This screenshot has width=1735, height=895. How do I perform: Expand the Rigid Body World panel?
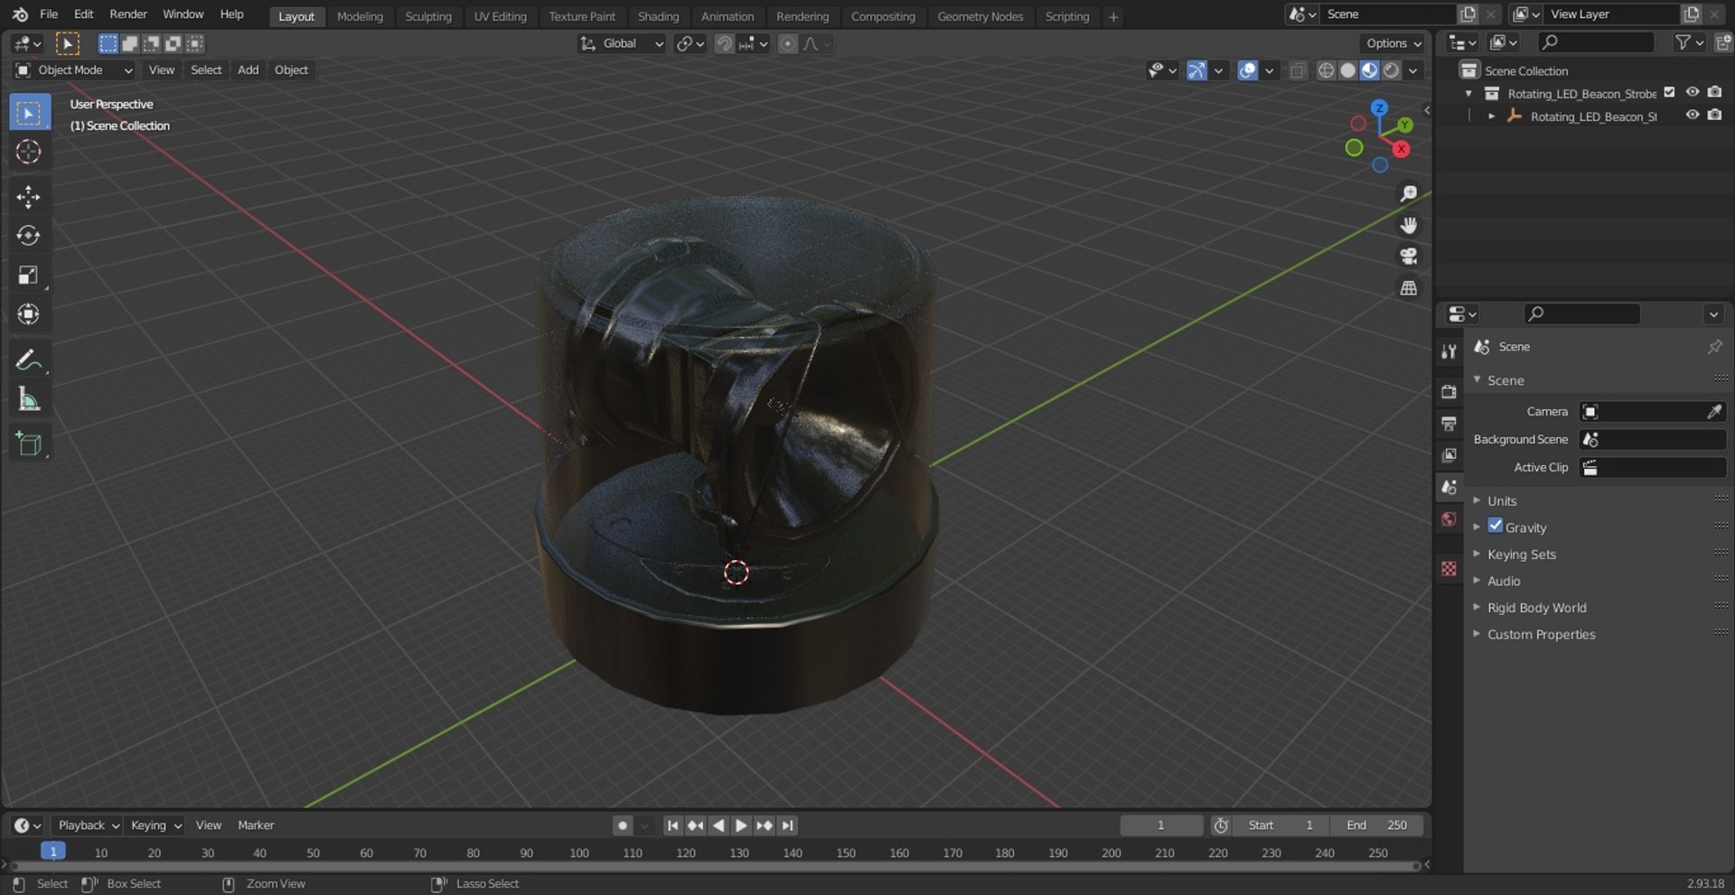1536,608
